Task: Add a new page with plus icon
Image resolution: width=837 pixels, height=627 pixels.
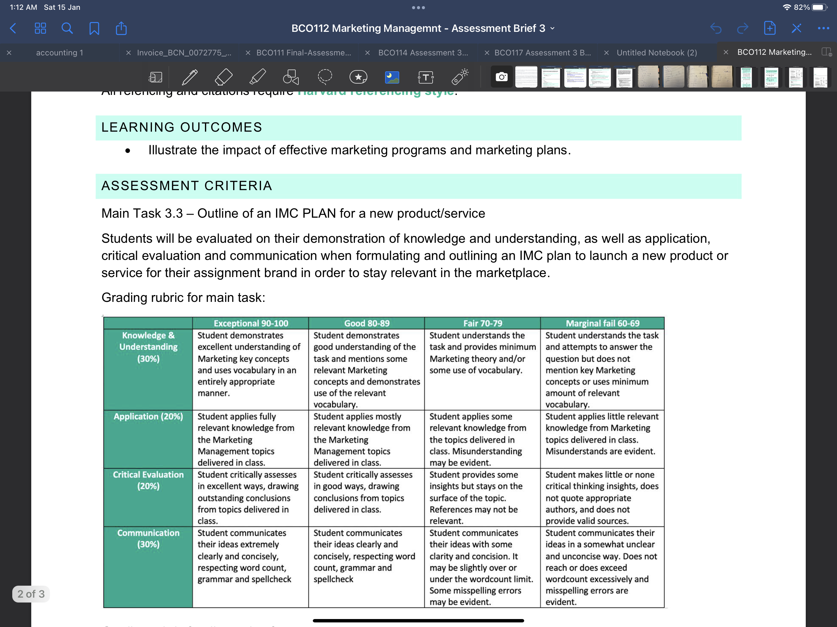Action: coord(770,28)
